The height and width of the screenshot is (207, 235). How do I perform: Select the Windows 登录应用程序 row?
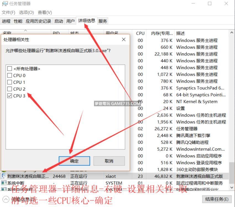tap(199, 163)
